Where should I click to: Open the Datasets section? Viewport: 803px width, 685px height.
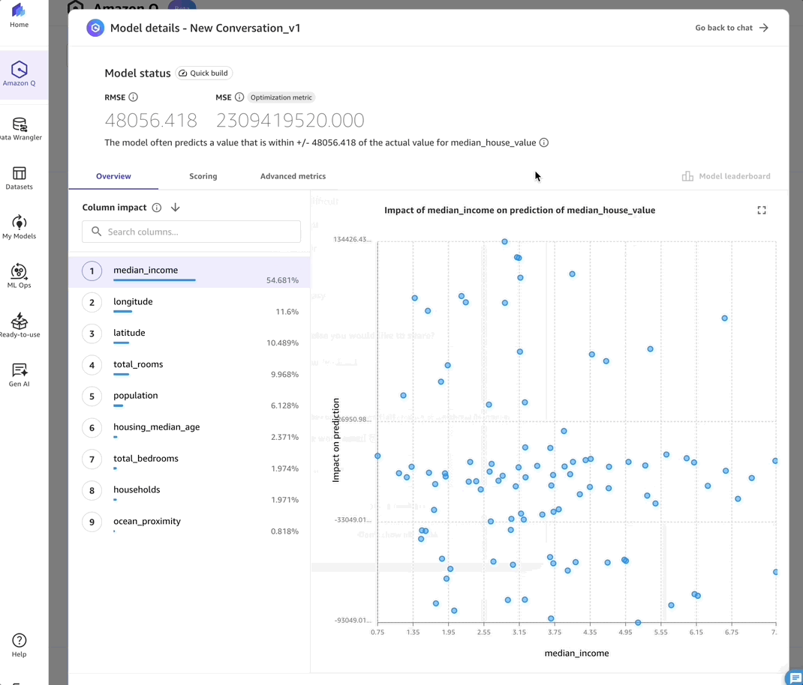pyautogui.click(x=19, y=178)
